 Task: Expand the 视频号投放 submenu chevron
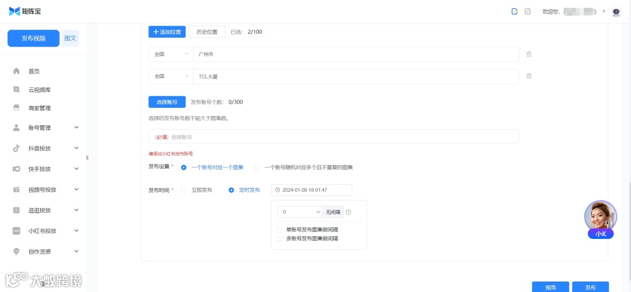(77, 189)
